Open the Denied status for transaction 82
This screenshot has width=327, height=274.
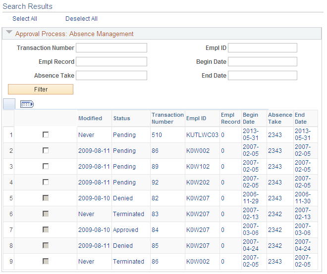tap(123, 198)
